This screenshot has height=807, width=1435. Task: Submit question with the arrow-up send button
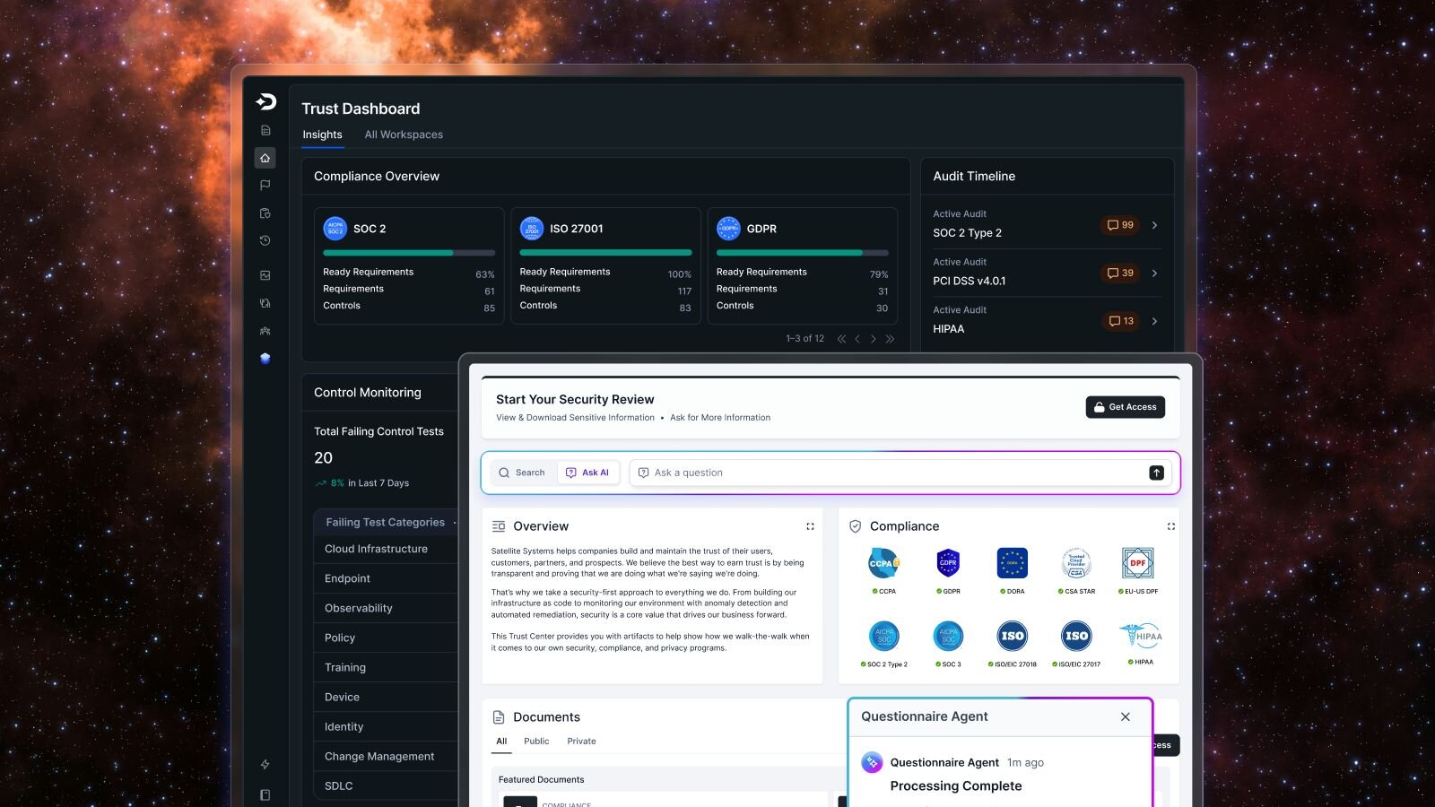pyautogui.click(x=1157, y=473)
